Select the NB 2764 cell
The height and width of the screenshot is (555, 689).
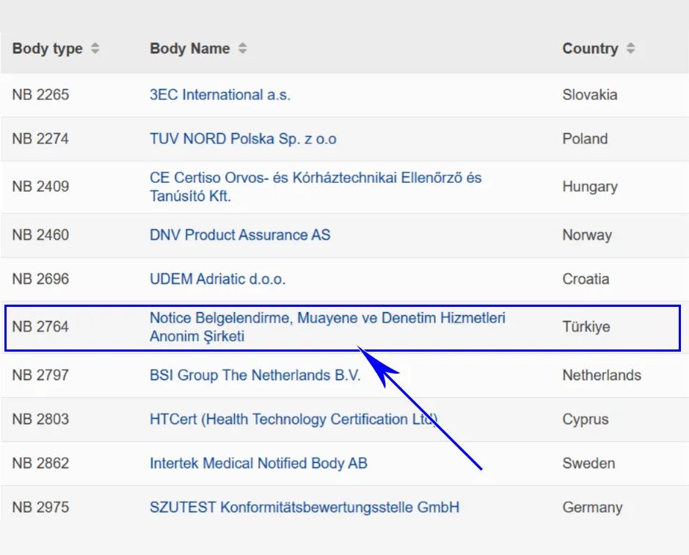tap(40, 327)
